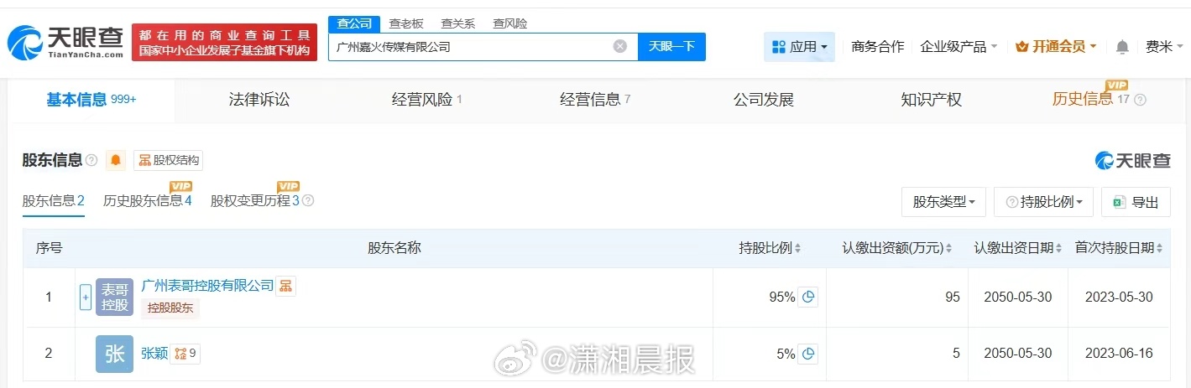1191x388 pixels.
Task: Click the 股权结构 button
Action: click(168, 160)
